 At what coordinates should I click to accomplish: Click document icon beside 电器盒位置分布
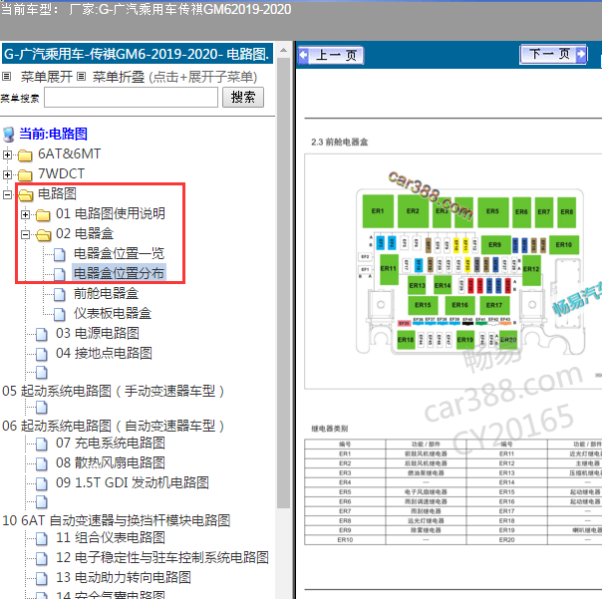pos(60,274)
